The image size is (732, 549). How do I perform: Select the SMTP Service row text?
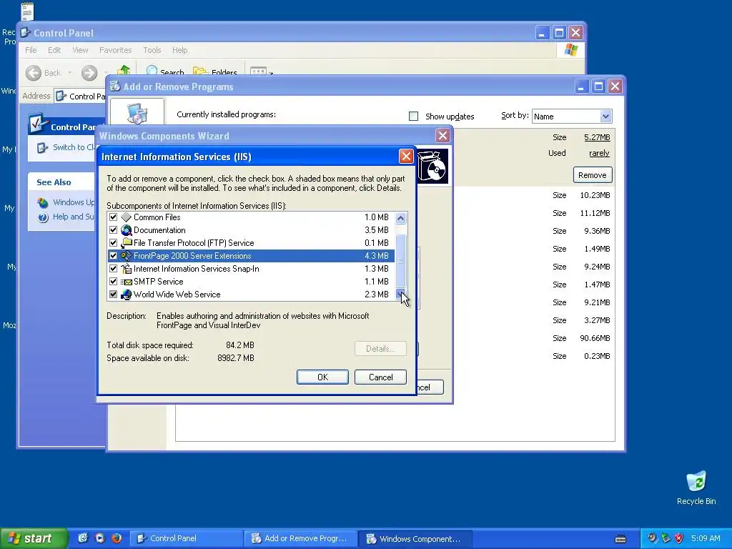pos(158,282)
